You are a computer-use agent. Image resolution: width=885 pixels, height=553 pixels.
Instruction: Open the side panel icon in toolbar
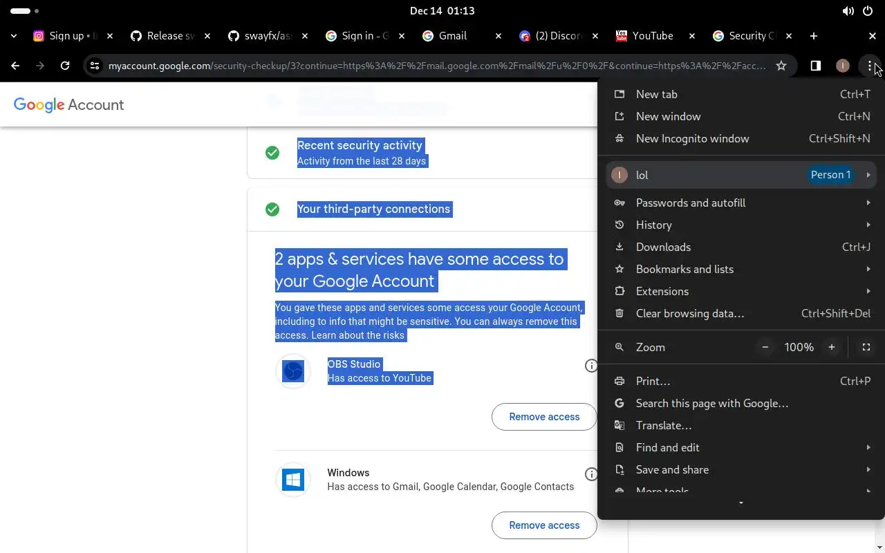coord(816,66)
